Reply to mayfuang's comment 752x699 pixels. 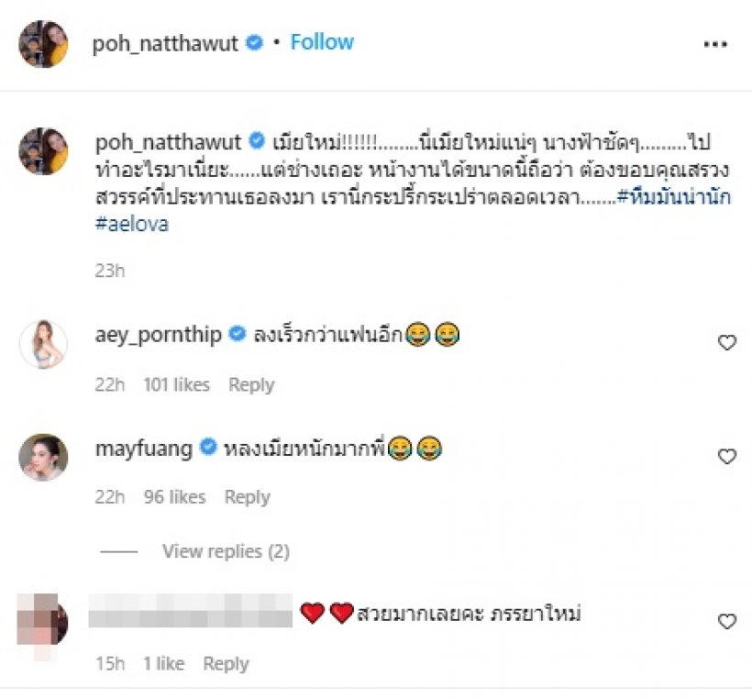click(x=248, y=497)
